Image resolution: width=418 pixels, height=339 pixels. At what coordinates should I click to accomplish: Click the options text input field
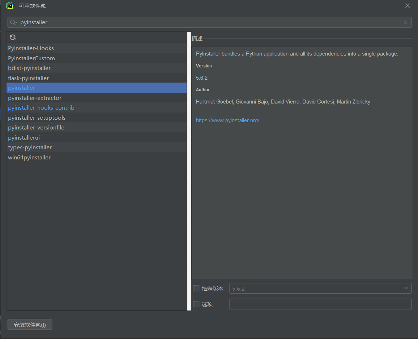click(x=320, y=304)
